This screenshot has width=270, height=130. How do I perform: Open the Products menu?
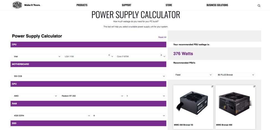(x=82, y=5)
